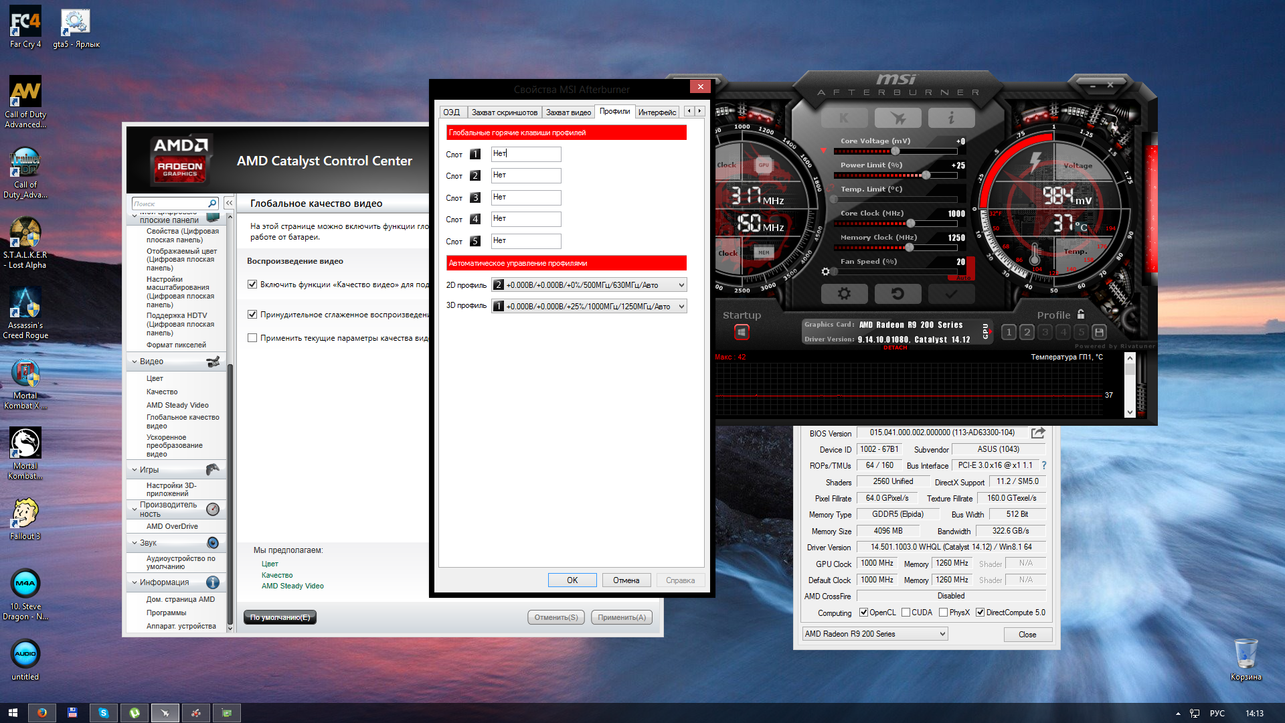Switch to Интерфейс tab

[x=657, y=112]
